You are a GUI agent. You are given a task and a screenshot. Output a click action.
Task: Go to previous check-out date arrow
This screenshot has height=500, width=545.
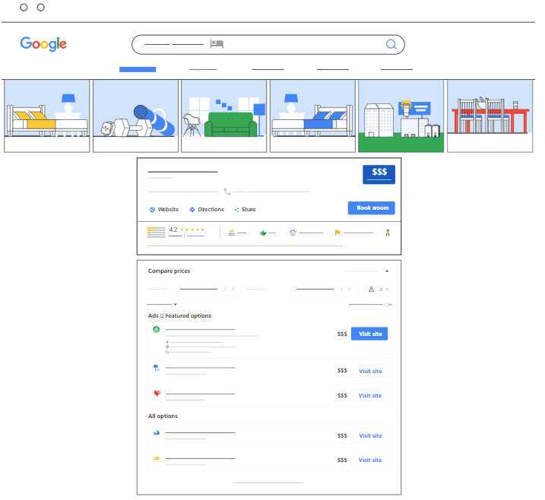[341, 289]
